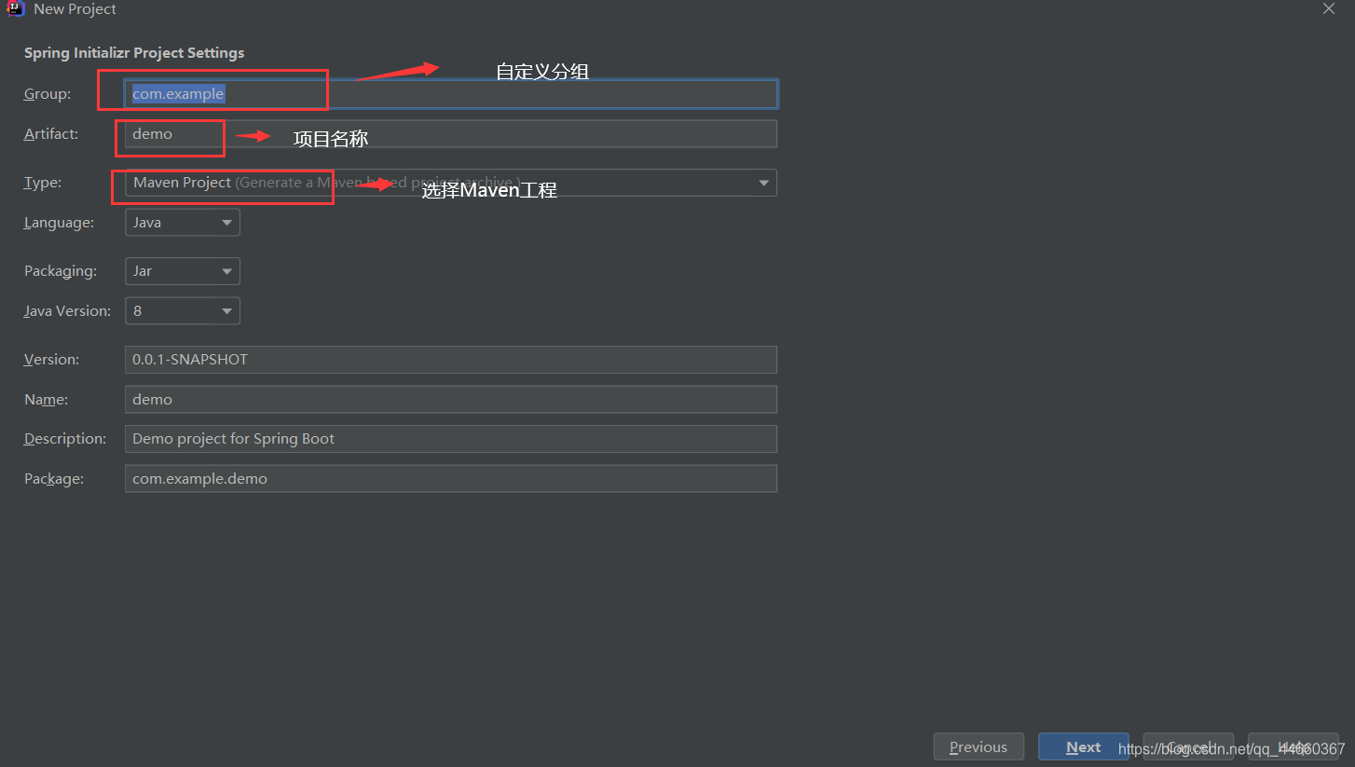Open the Java Version dropdown showing 8
The height and width of the screenshot is (767, 1355).
183,311
